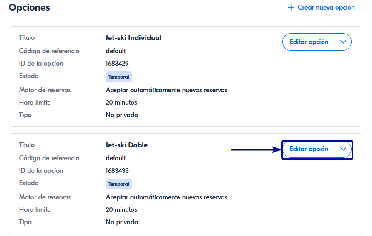This screenshot has width=372, height=236.
Task: Click the reference code default under Jet-ski Individual
Action: point(116,51)
